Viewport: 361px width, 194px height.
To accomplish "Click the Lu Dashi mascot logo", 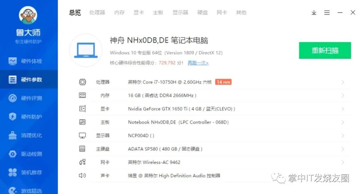I will 28,15.
